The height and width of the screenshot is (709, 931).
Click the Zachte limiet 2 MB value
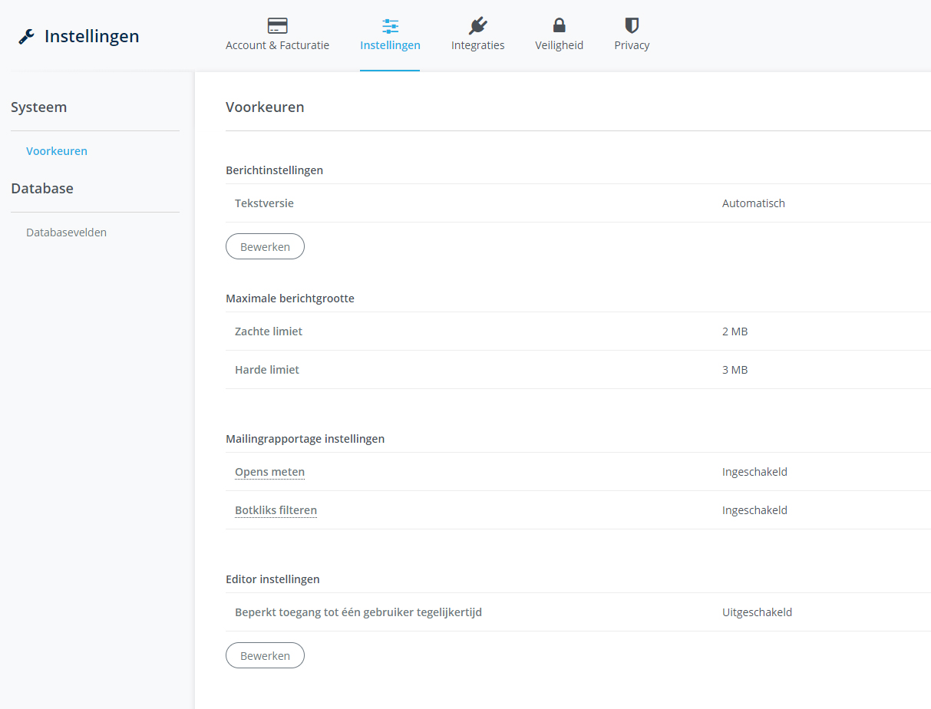pos(735,331)
